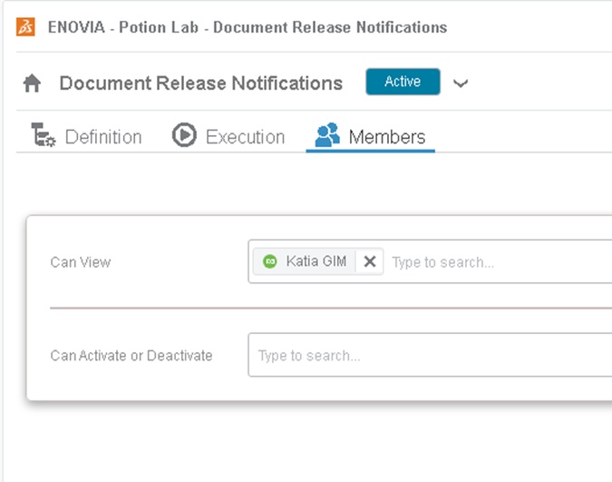Click the Definition workflow icon

(x=44, y=135)
